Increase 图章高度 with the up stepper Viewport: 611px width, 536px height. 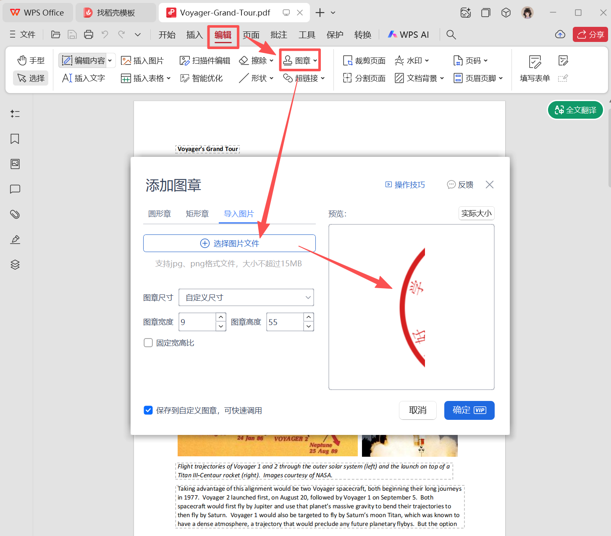[x=308, y=317]
